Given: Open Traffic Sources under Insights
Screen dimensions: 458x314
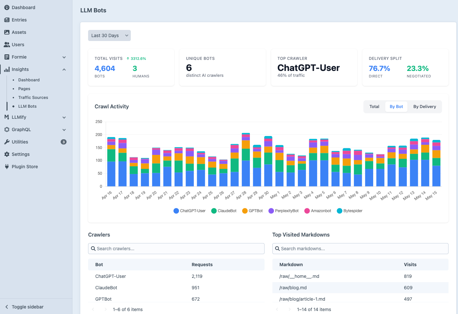Looking at the screenshot, I should click(x=33, y=97).
